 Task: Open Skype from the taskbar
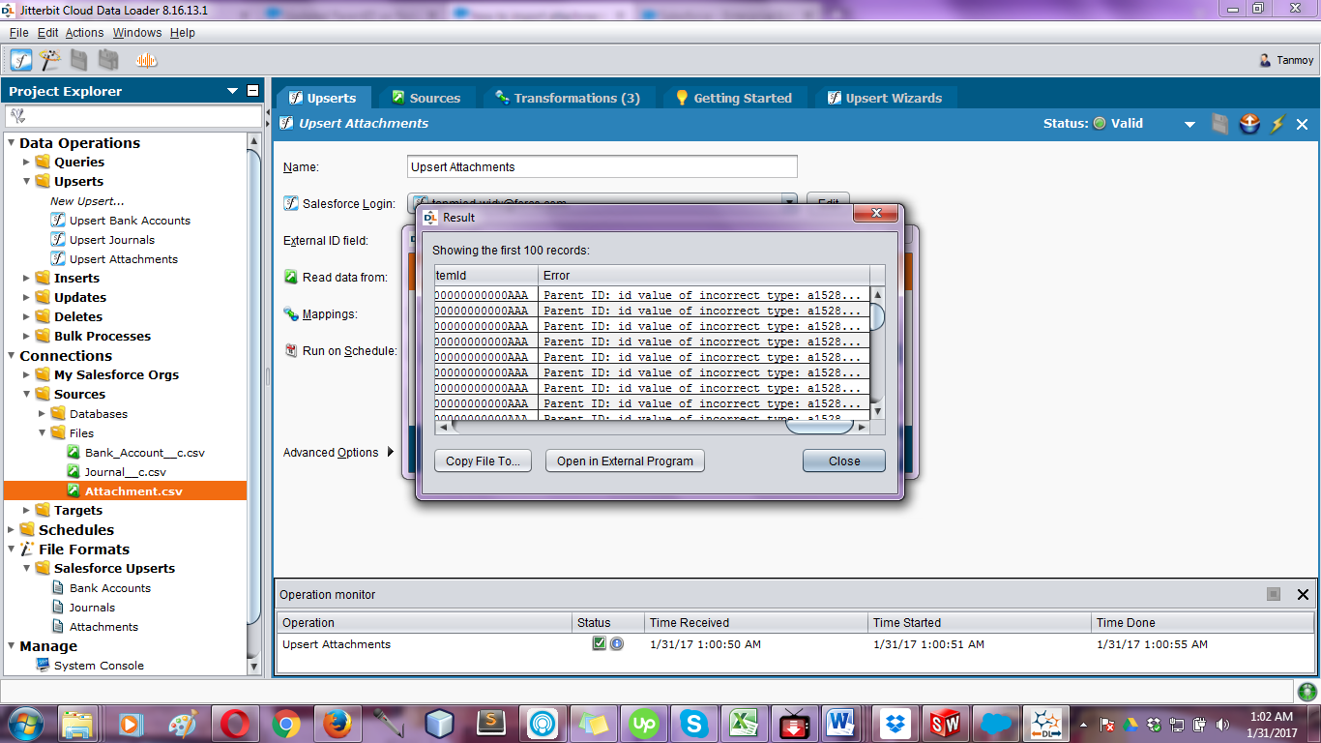click(693, 723)
